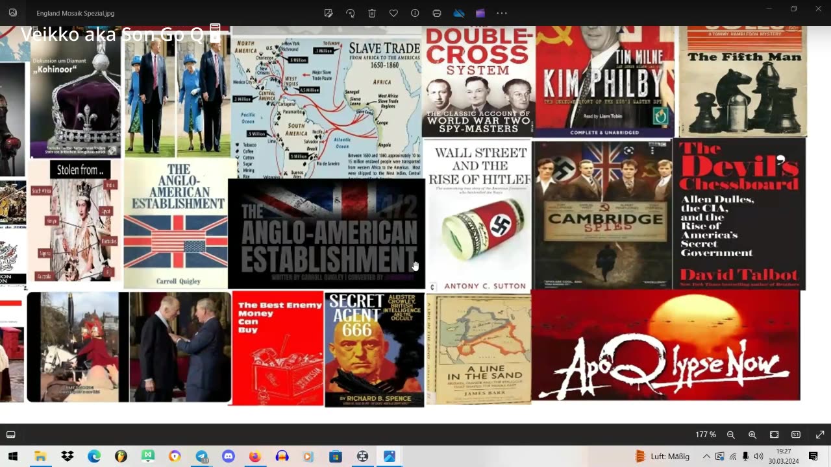
Task: Open the clock showing 19:27
Action: coord(784,456)
